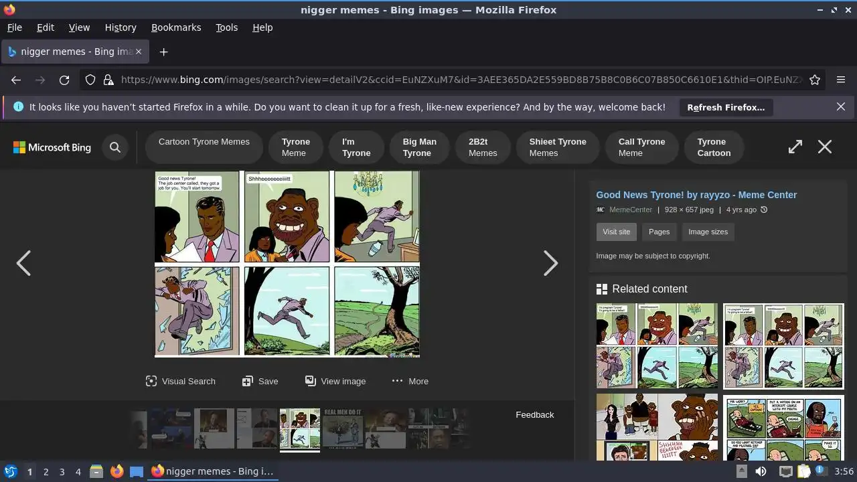Screen dimensions: 857x482
Task: Select the Call Tyrone Meme suggestion chip
Action: point(641,147)
